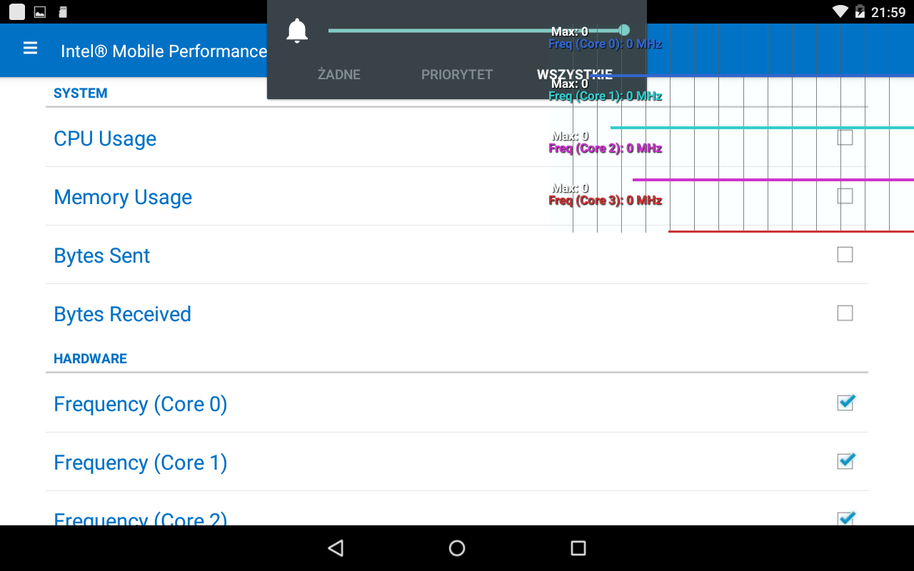Tap the Android back button
Image resolution: width=914 pixels, height=571 pixels.
tap(336, 548)
